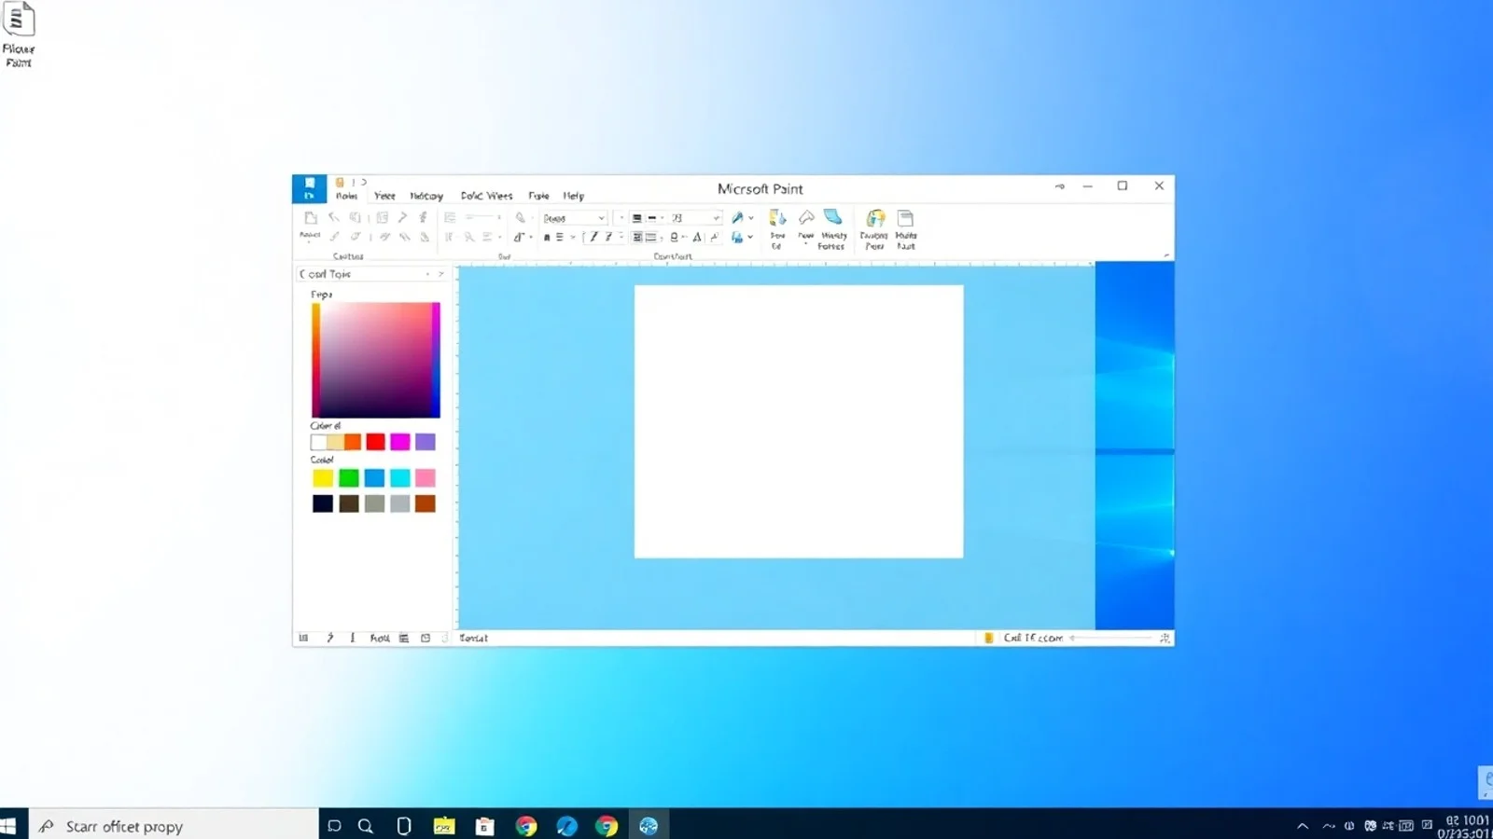Click the blue vertical hue strip
Image resolution: width=1493 pixels, height=839 pixels.
436,360
